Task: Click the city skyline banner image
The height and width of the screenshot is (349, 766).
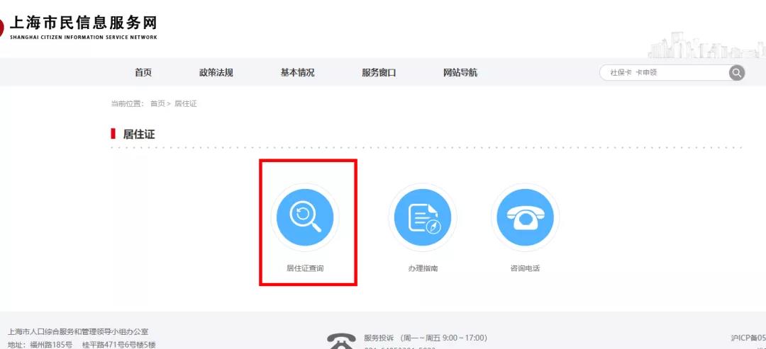Action: [x=706, y=45]
